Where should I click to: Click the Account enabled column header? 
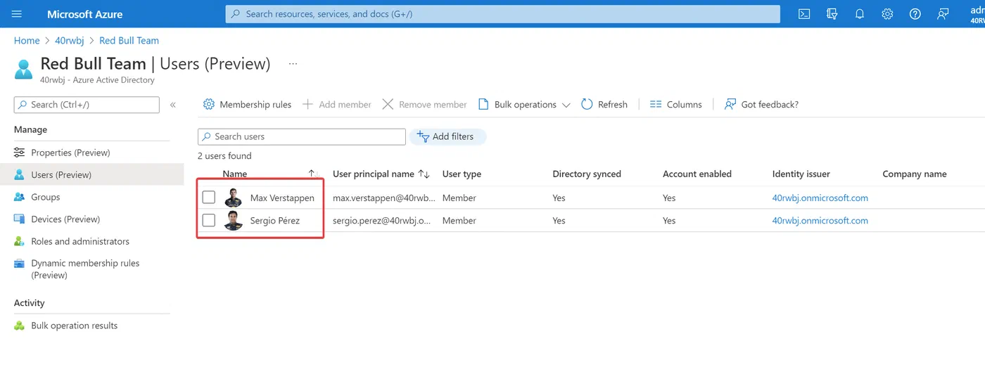click(x=697, y=174)
